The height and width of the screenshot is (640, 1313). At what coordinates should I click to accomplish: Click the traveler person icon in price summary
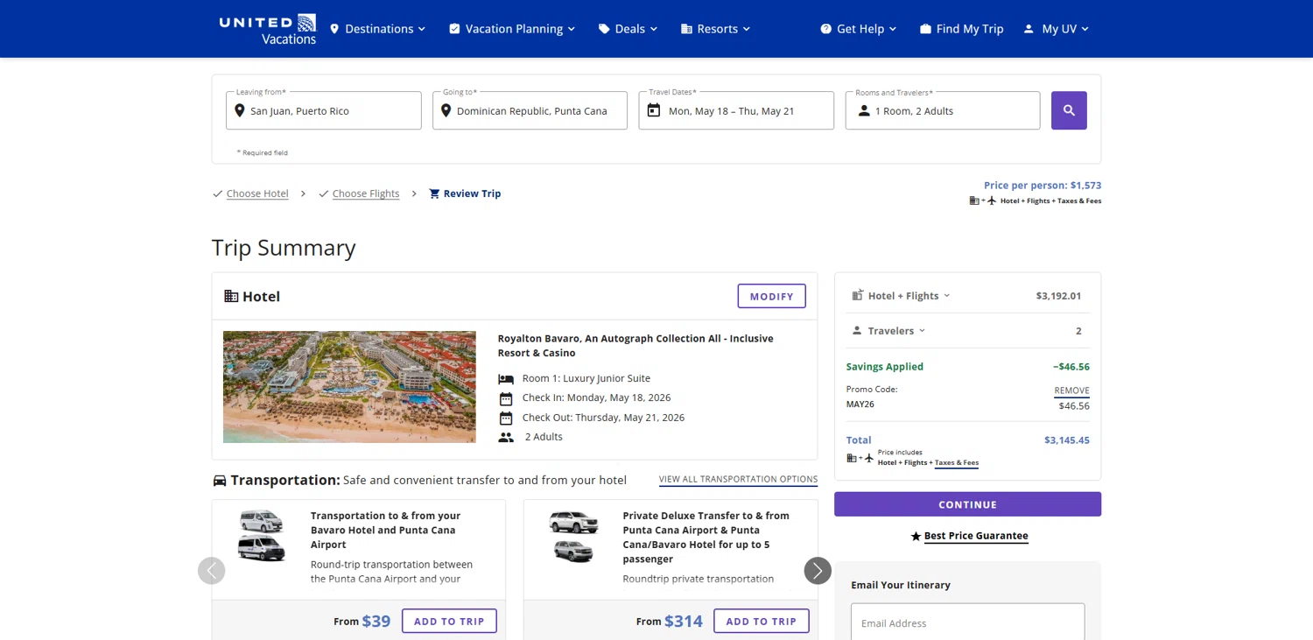(857, 331)
